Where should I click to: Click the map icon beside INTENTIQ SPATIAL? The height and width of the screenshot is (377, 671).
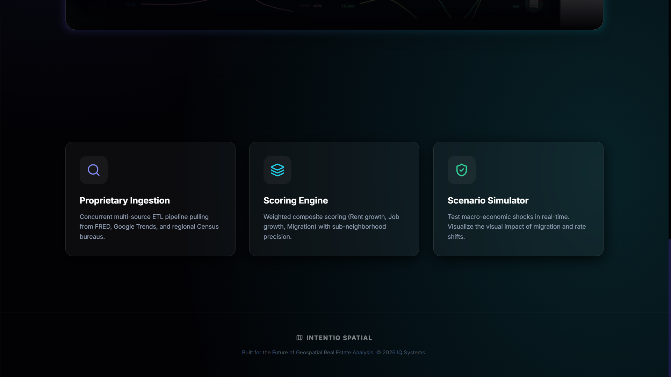click(x=300, y=338)
